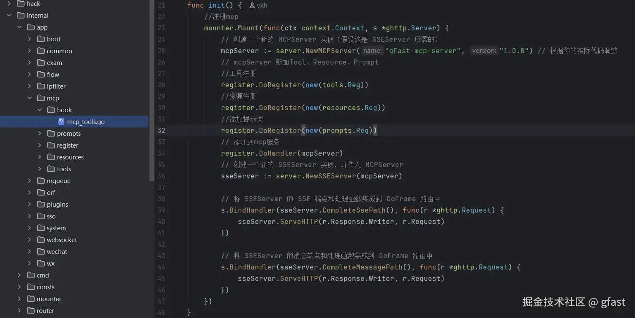Click the author icon beside yxh
This screenshot has width=635, height=318.
click(252, 5)
